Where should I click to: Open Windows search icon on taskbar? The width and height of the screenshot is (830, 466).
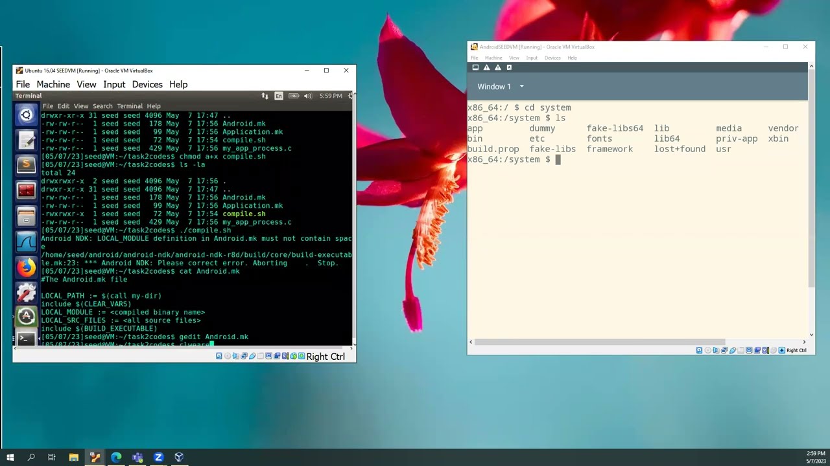click(x=31, y=457)
